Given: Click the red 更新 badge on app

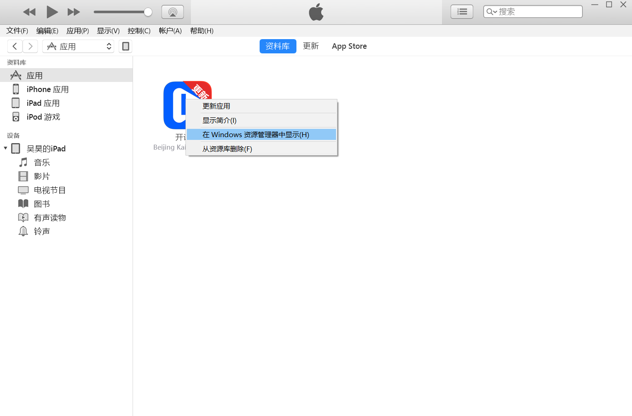Looking at the screenshot, I should (x=201, y=90).
